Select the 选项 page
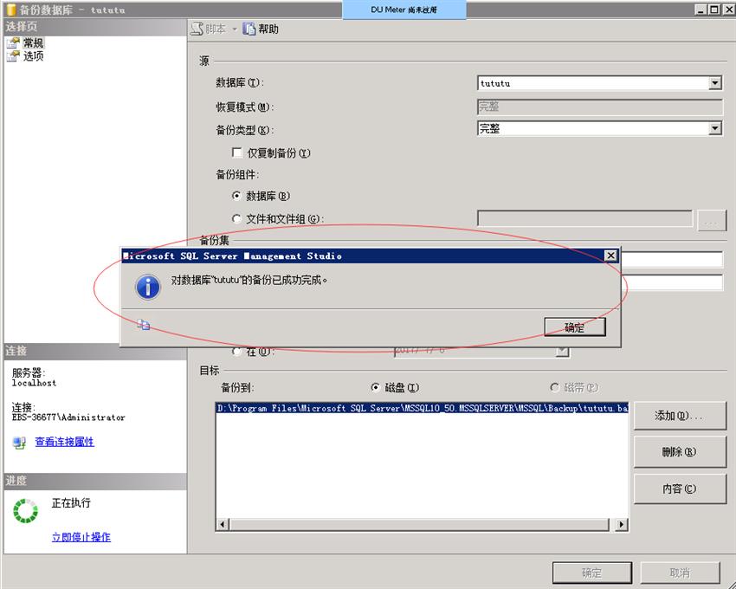The width and height of the screenshot is (736, 589). point(33,56)
